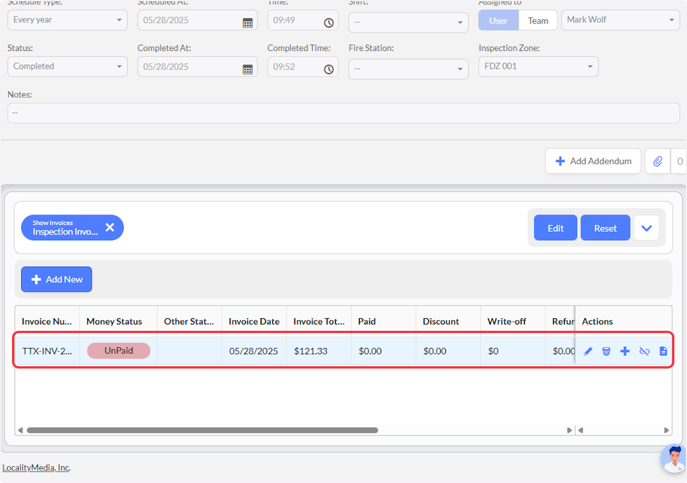
Task: Click right scroll arrow under Actions column
Action: point(666,430)
